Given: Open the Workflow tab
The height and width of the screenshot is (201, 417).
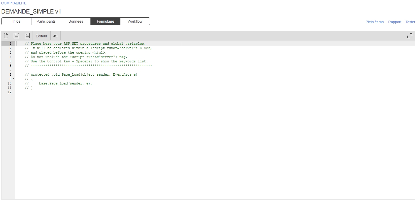Looking at the screenshot, I should tap(135, 21).
